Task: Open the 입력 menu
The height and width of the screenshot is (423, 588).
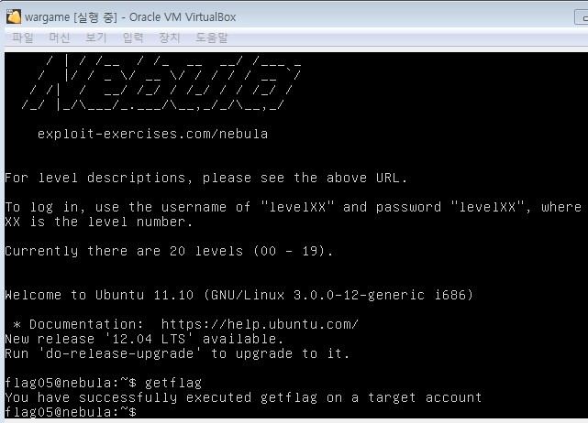Action: [x=133, y=38]
